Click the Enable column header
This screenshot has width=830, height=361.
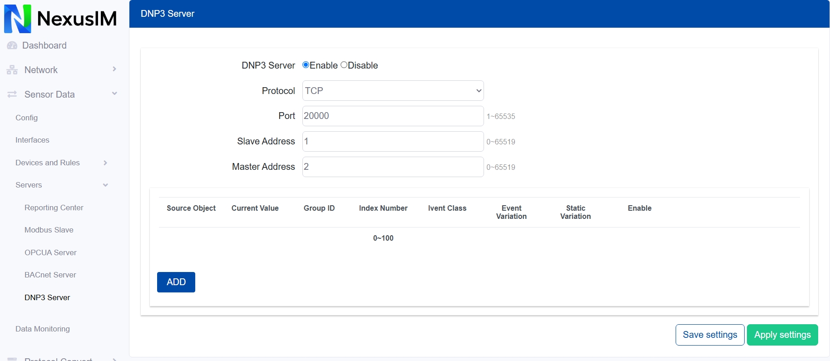pos(640,208)
